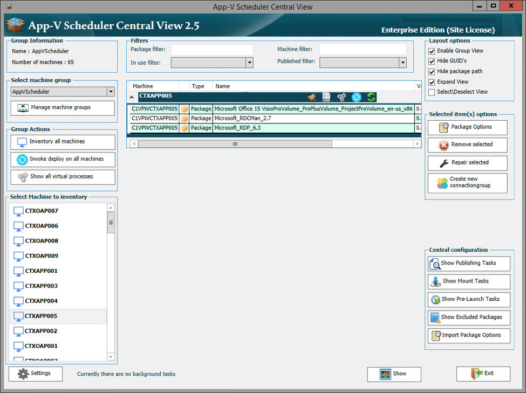526x393 pixels.
Task: Click in the Package filter input field
Action: coord(212,50)
